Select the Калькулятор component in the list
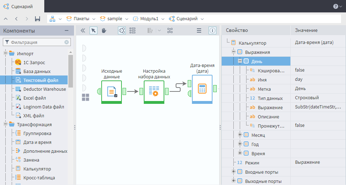Screen dimensions: 346x185 tap(37, 169)
